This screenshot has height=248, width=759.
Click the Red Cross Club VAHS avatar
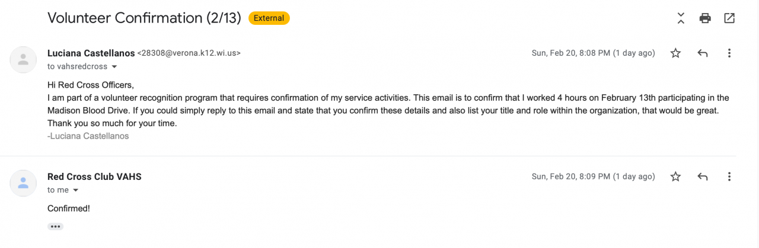[24, 183]
